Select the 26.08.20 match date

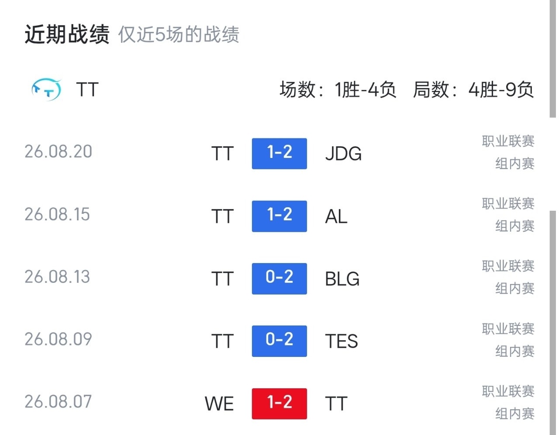coord(59,151)
